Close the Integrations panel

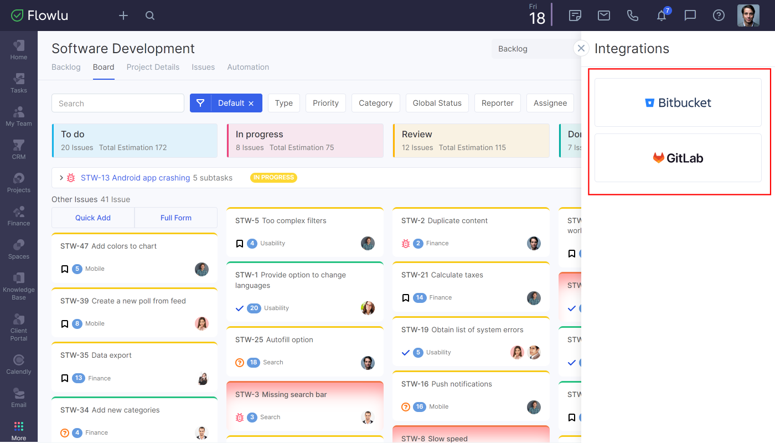click(x=581, y=48)
